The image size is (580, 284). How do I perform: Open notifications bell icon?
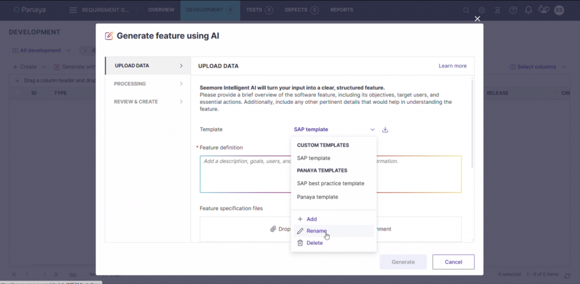[528, 10]
